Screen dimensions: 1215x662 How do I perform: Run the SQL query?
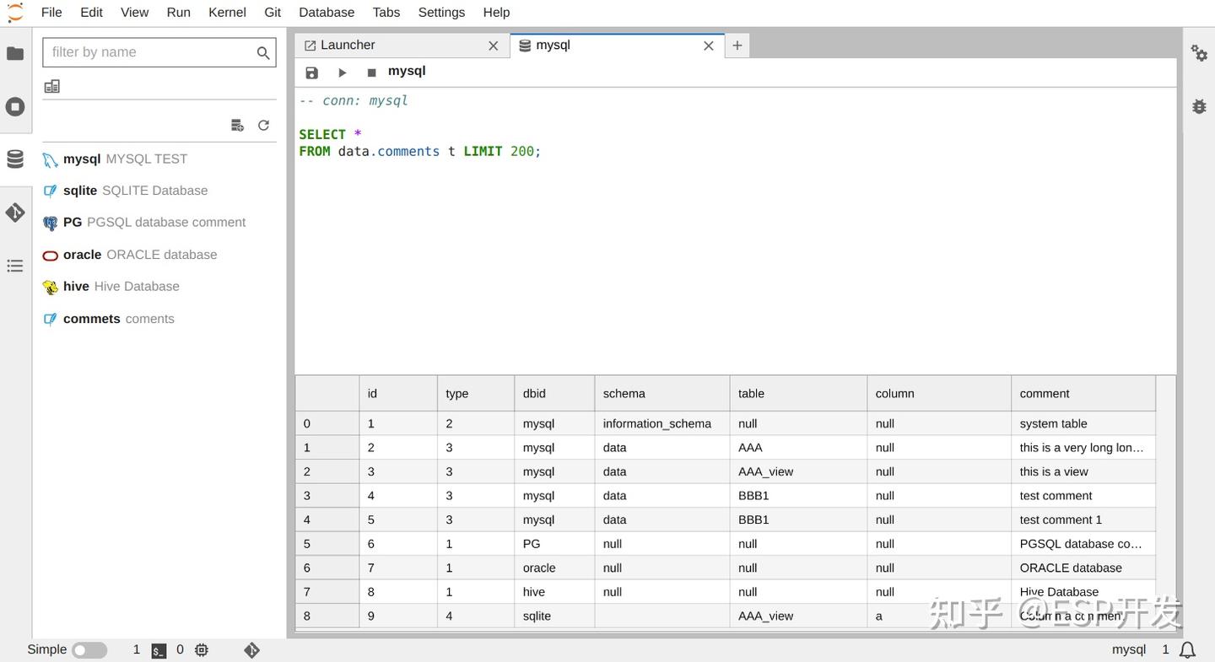[342, 73]
